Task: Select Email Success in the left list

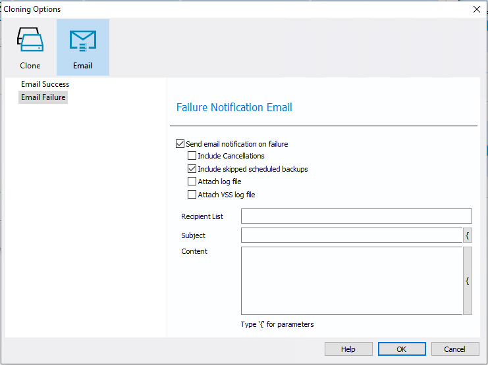Action: point(45,84)
